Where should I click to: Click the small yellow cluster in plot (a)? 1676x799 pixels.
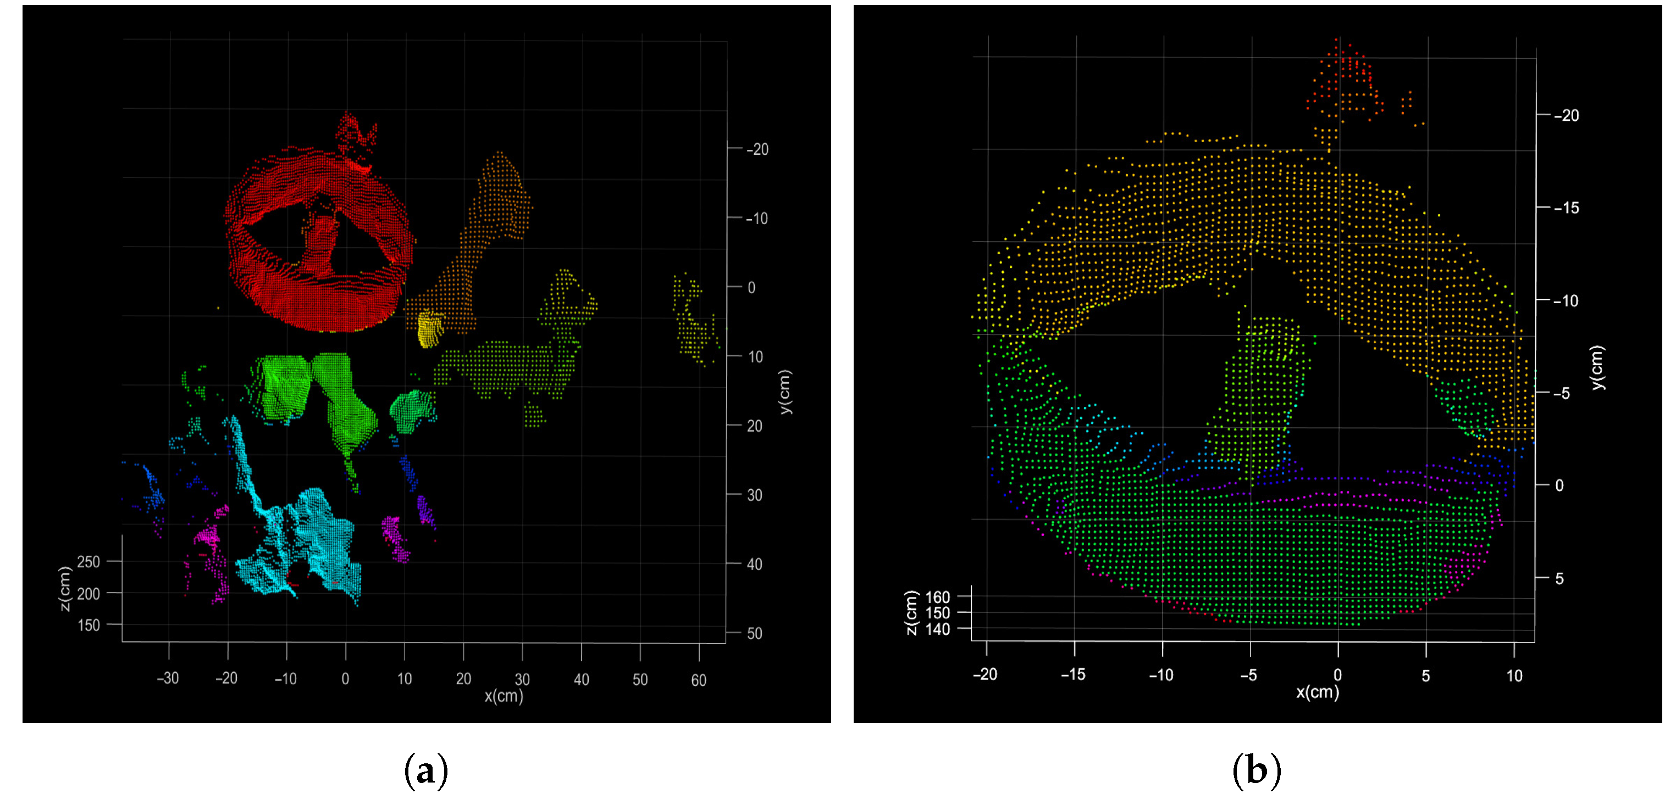pos(429,328)
